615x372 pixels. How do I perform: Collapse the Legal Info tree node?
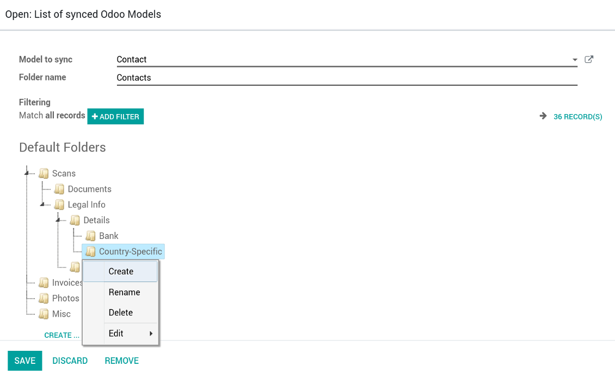point(42,205)
